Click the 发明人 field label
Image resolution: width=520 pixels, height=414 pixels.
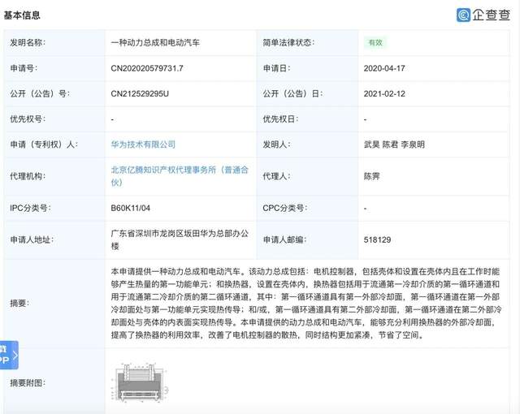tap(276, 144)
